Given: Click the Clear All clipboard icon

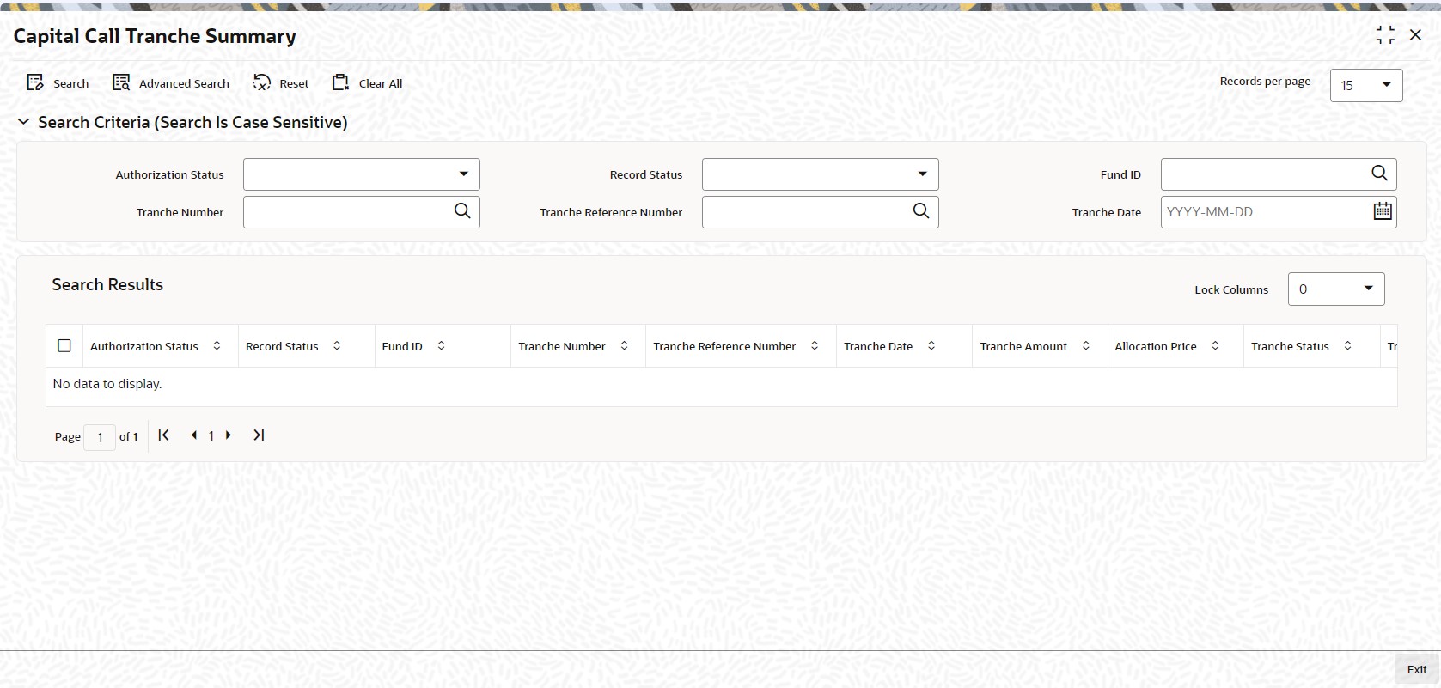Looking at the screenshot, I should (340, 82).
